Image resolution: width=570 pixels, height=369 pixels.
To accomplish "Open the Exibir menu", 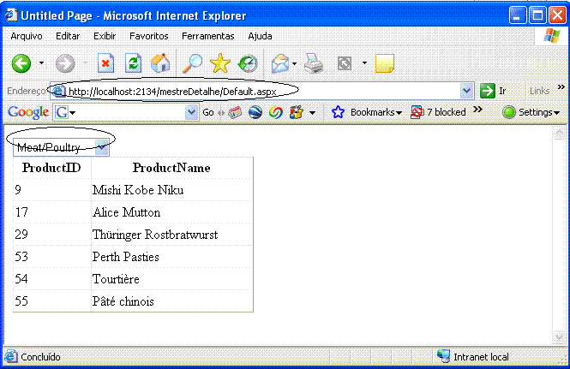I will pos(105,36).
